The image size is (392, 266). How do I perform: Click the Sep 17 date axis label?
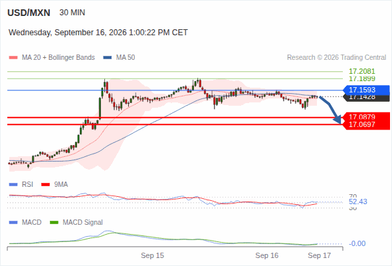click(320, 255)
